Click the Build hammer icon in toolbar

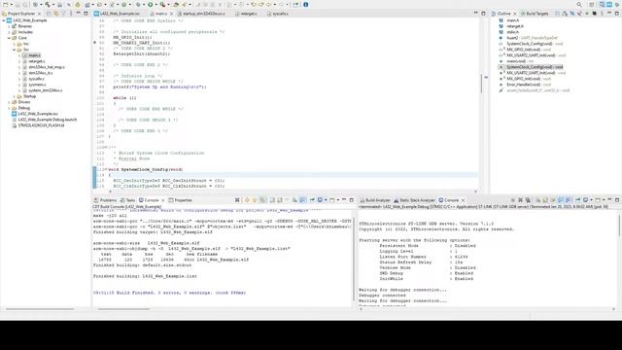[x=47, y=5]
